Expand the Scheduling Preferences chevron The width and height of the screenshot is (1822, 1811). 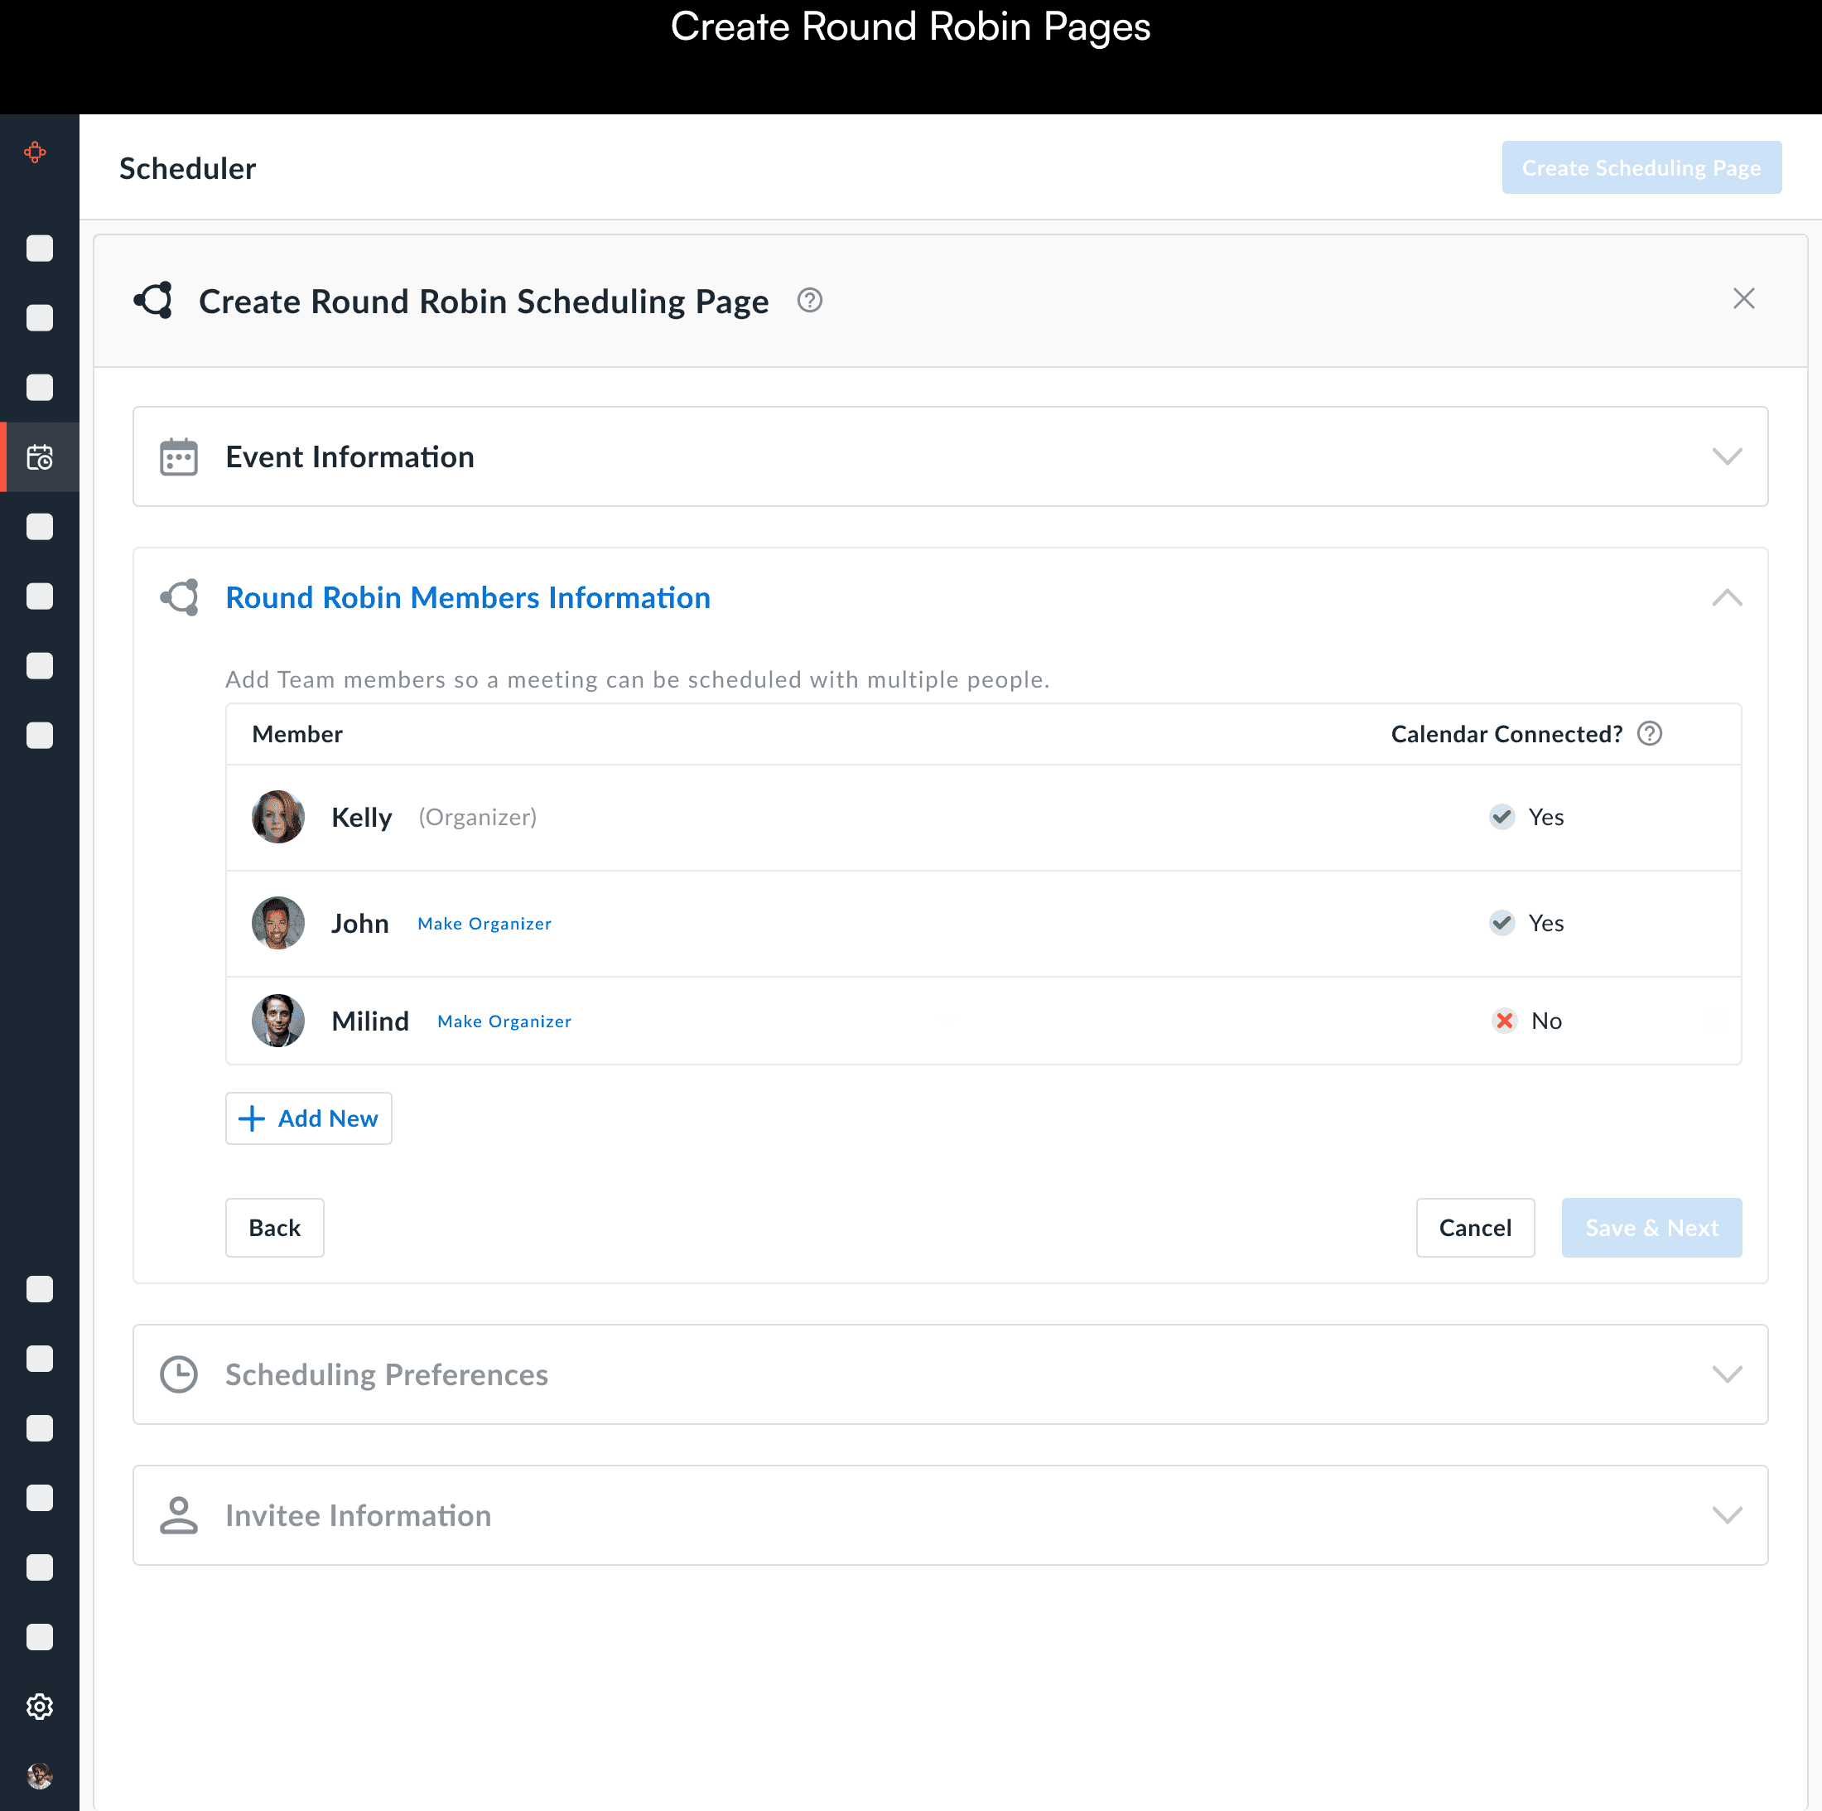1726,1374
